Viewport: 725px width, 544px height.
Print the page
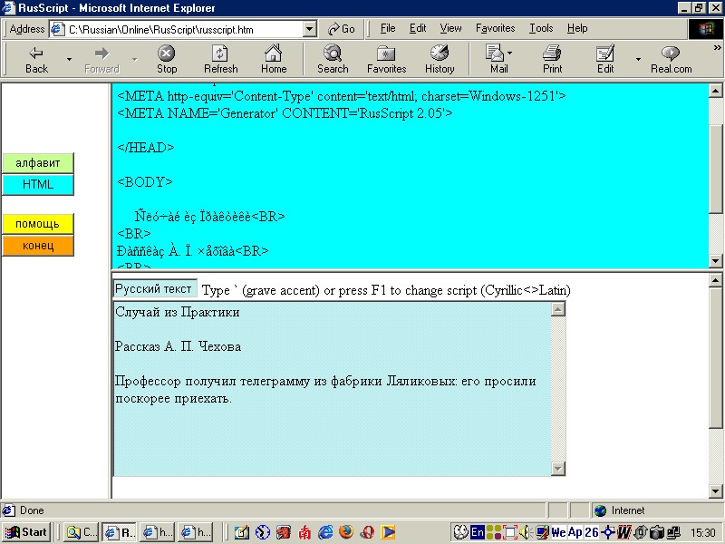point(552,59)
